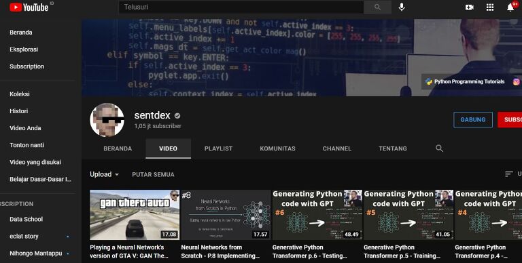522x263 pixels.
Task: Expand the Upload dropdown filter
Action: (x=104, y=174)
